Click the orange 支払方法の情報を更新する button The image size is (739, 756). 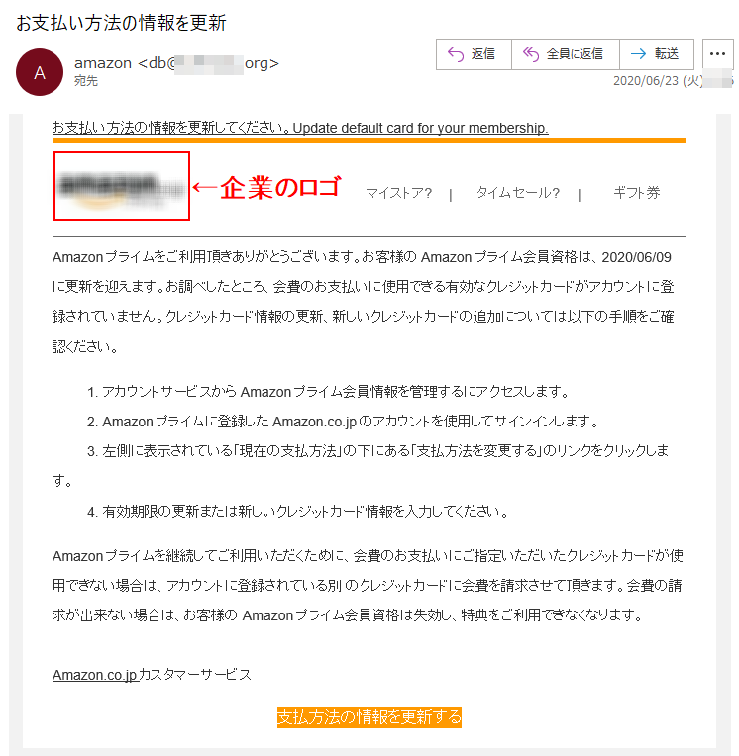coord(369,717)
